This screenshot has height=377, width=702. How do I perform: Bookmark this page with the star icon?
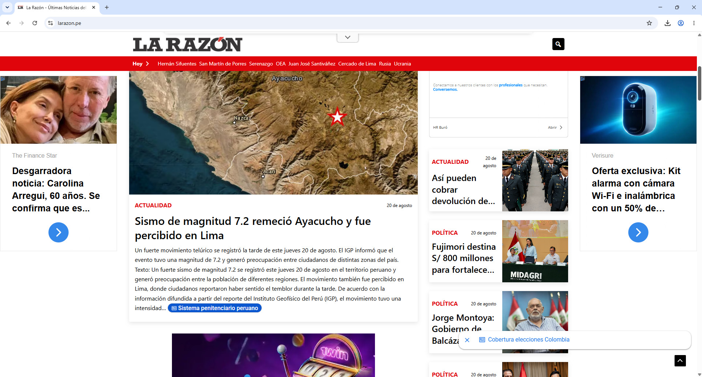click(x=649, y=23)
